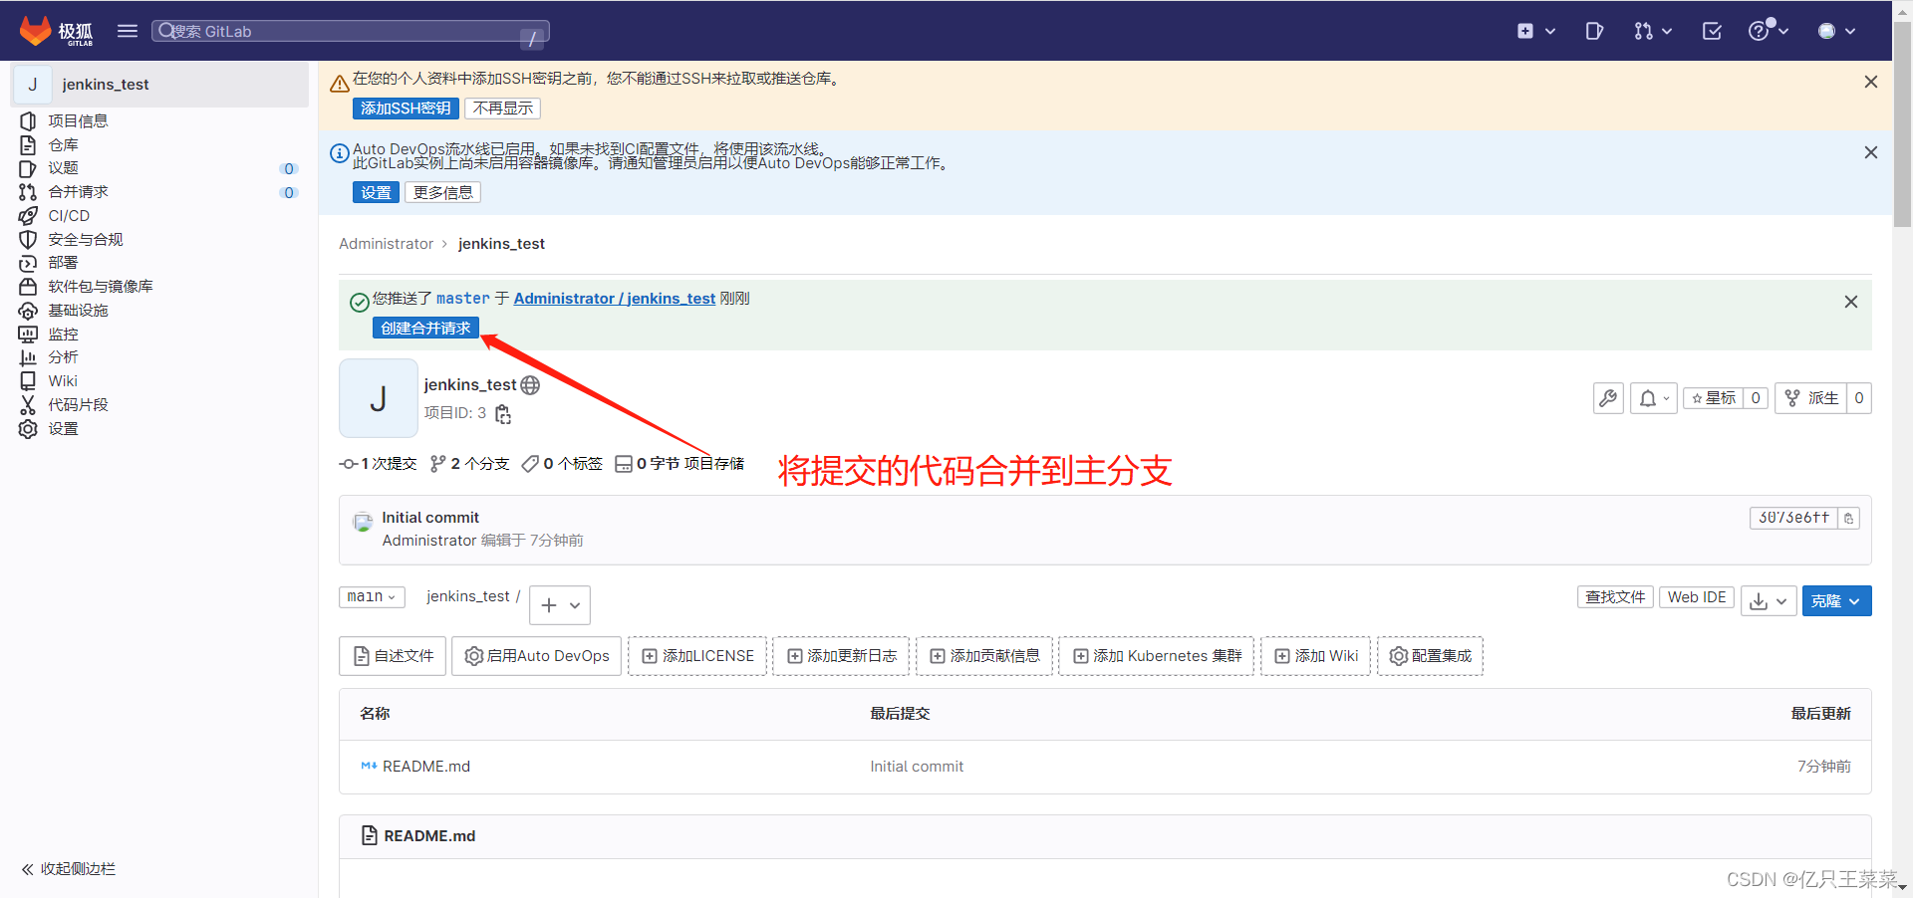Click the 查找文件 button

click(1615, 596)
